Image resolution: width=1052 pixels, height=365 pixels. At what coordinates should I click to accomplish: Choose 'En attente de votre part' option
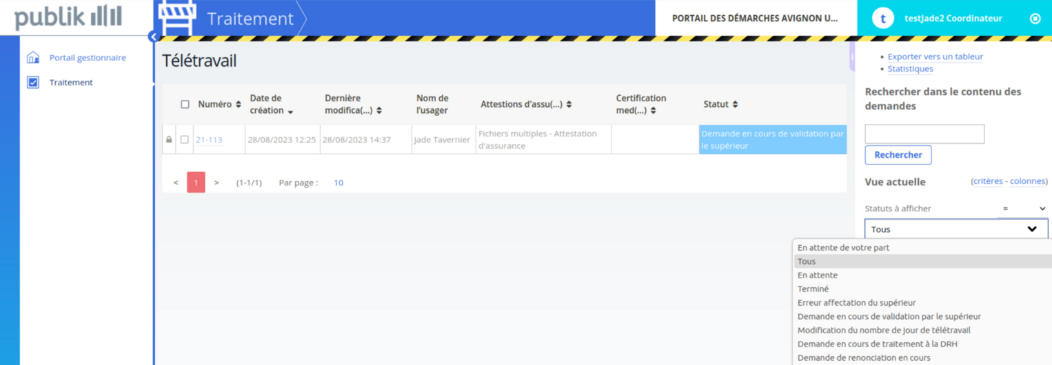(x=922, y=247)
